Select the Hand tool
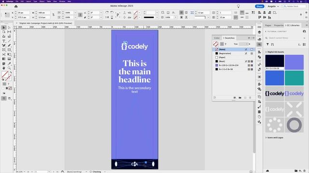 tap(4, 68)
